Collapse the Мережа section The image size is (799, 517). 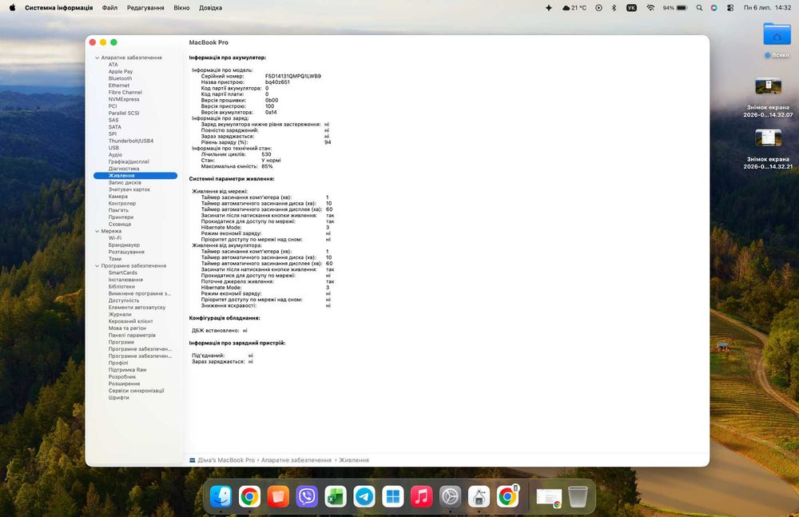[97, 231]
